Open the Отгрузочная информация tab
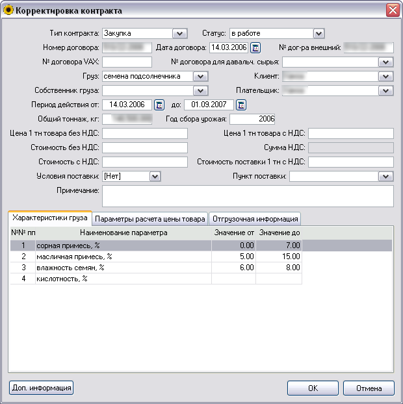Viewport: 403px width, 404px height. (254, 218)
